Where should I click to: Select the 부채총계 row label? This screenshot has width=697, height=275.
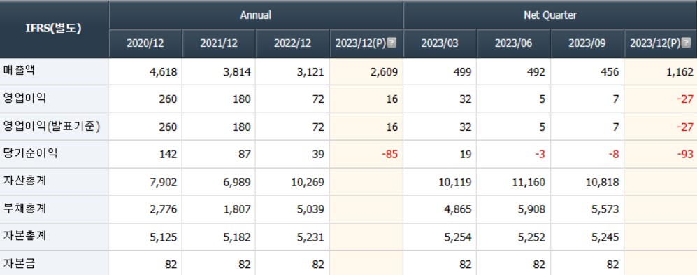point(24,209)
